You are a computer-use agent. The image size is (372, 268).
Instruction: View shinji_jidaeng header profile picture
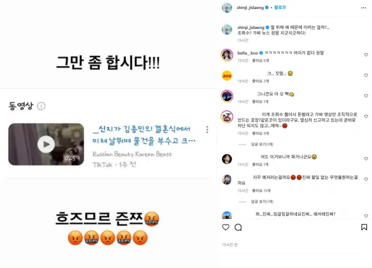tap(227, 8)
